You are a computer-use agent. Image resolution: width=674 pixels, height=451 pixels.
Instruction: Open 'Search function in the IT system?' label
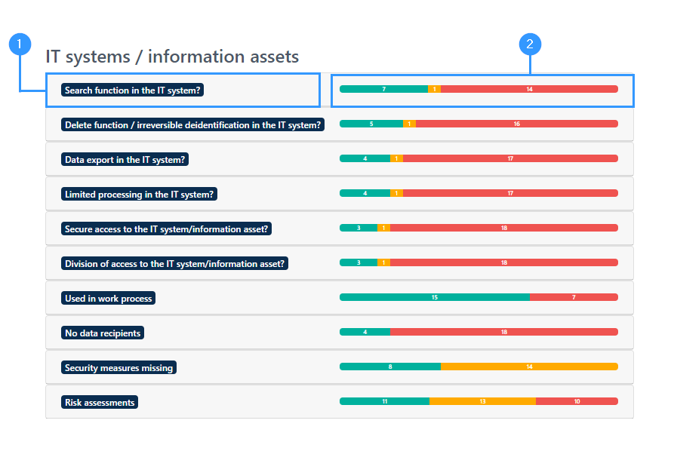[x=132, y=91]
